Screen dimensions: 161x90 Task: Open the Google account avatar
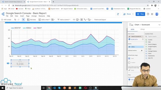click(157, 14)
